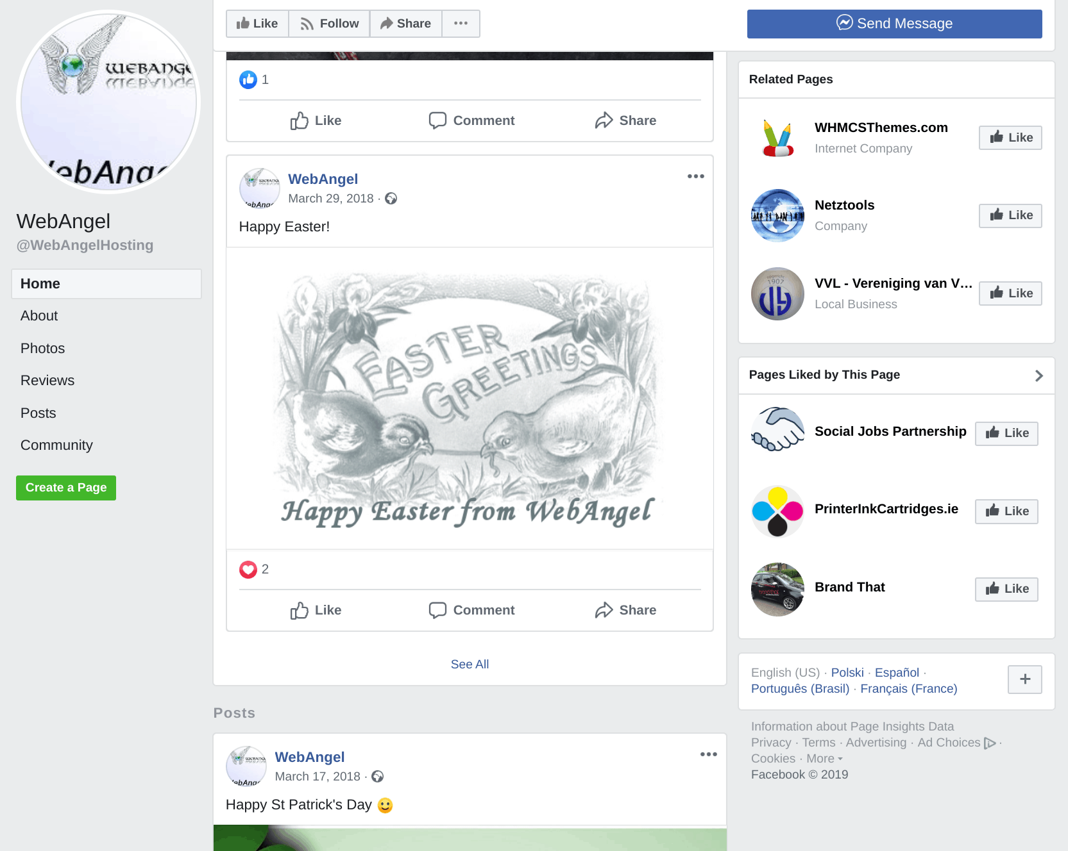Open Brand That page link
The image size is (1068, 851).
coord(850,587)
